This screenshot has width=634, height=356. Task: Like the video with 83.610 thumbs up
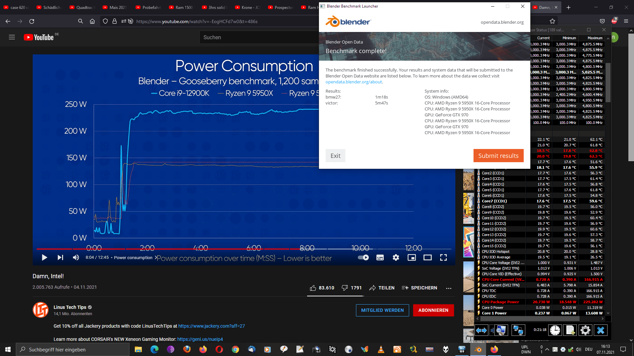(x=322, y=288)
